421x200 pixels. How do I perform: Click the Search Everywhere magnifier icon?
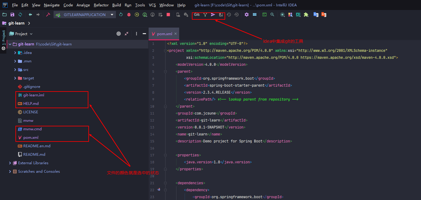pos(272,15)
